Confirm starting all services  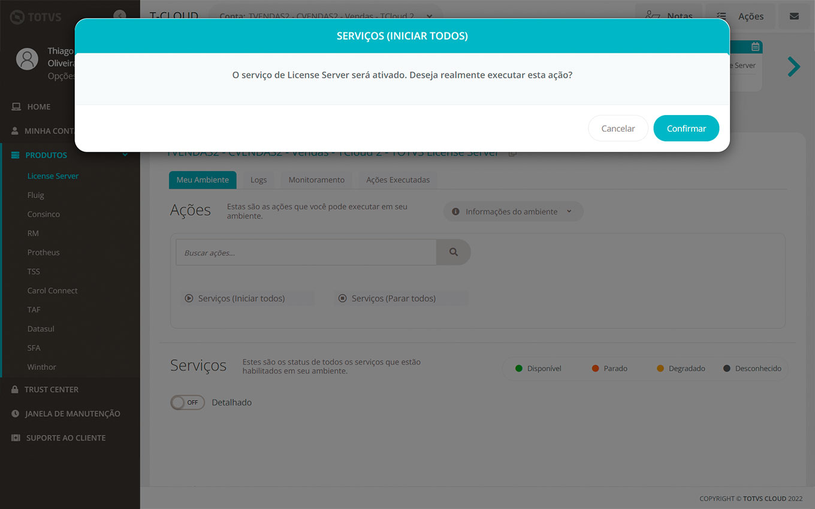click(x=686, y=128)
